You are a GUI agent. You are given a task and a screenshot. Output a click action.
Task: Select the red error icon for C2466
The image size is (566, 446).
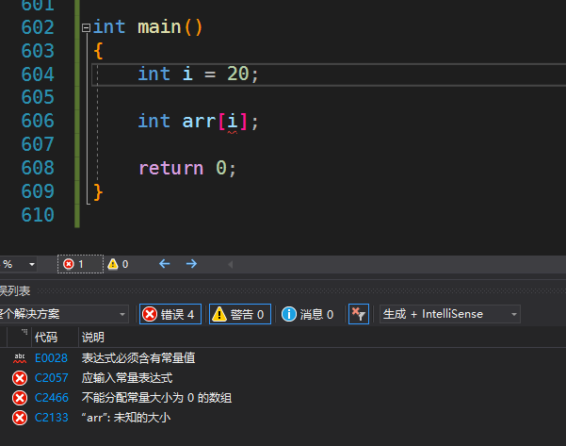[20, 398]
